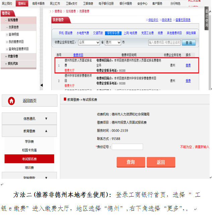Choose 培训费 under 教育缴费

[x=29, y=168]
